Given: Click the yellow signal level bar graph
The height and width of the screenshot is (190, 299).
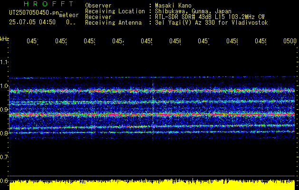Looking at the screenshot, I should coord(152,184).
